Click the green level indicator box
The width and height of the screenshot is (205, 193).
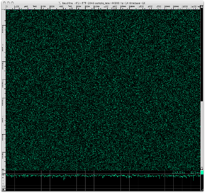202,173
